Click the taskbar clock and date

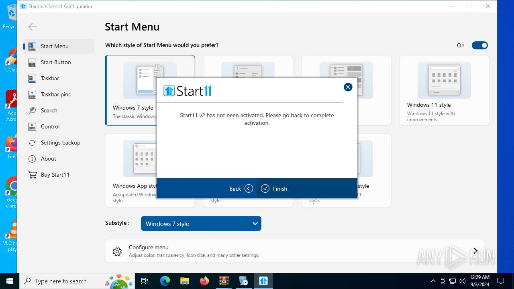point(480,281)
